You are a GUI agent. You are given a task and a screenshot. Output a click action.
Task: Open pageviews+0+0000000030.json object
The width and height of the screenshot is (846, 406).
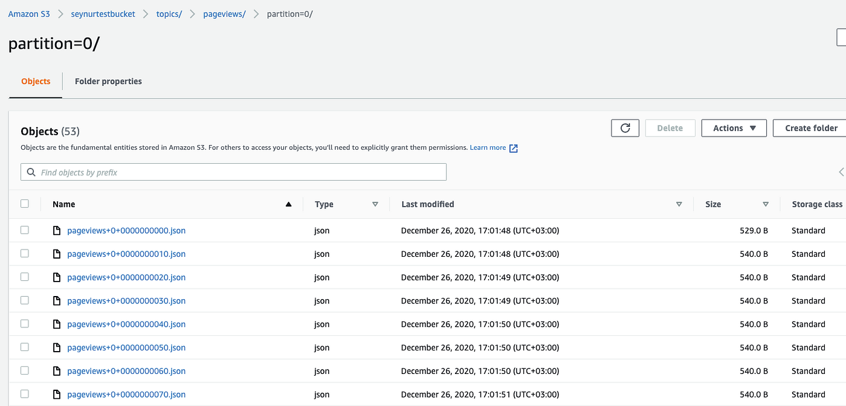point(126,301)
